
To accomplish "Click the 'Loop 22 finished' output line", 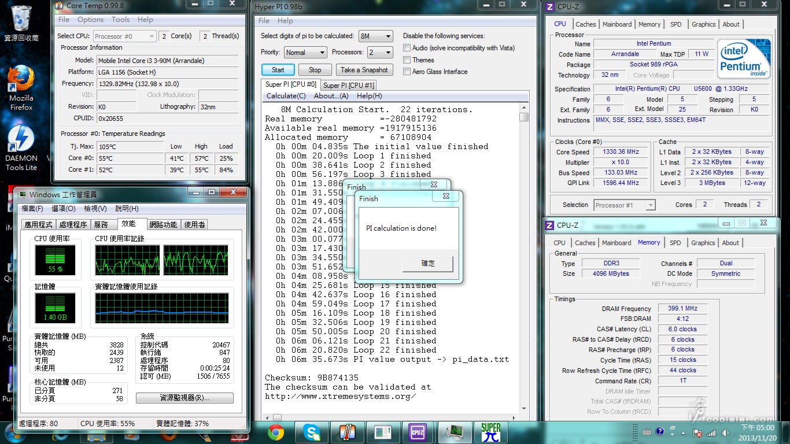I will (356, 350).
